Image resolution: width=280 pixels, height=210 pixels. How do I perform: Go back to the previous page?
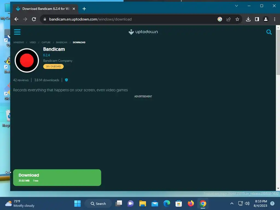coord(16,19)
